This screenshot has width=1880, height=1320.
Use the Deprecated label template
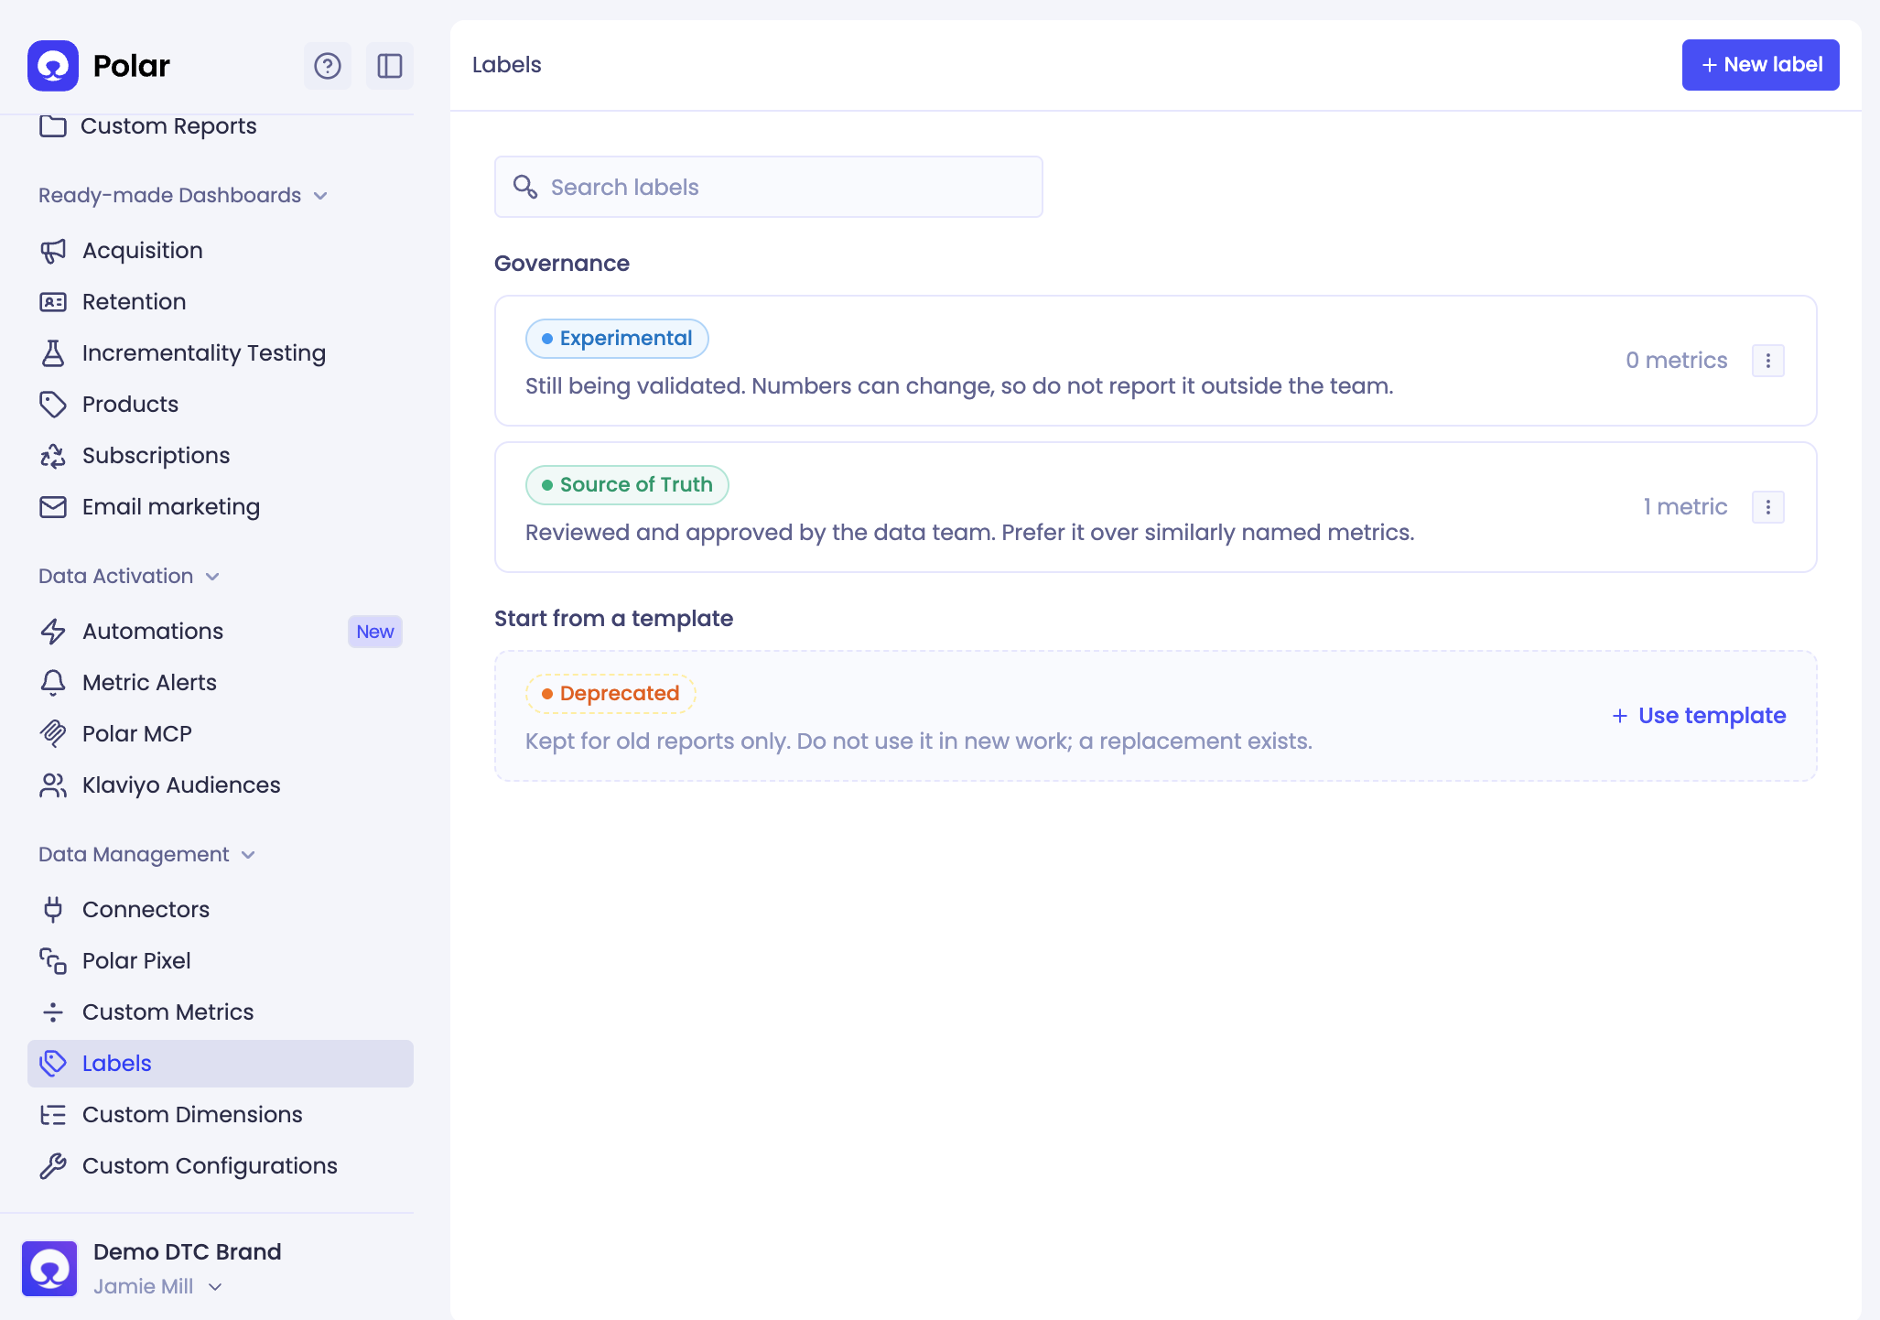pos(1699,716)
